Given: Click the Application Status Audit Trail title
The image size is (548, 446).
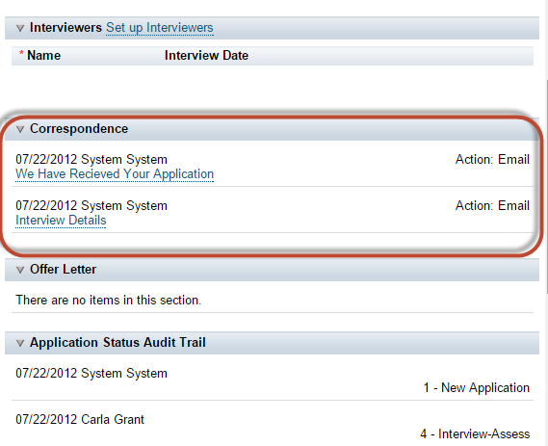Looking at the screenshot, I should coord(117,343).
